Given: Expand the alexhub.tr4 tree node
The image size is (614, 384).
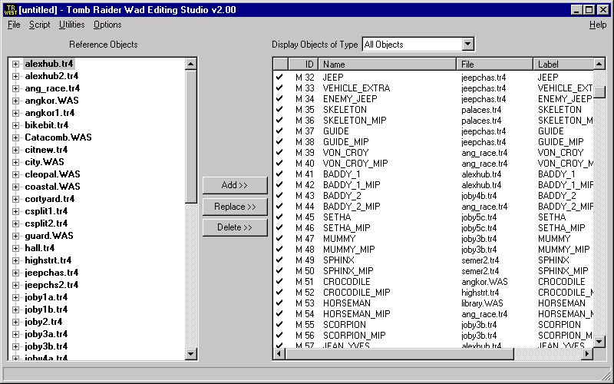Looking at the screenshot, I should click(x=15, y=64).
